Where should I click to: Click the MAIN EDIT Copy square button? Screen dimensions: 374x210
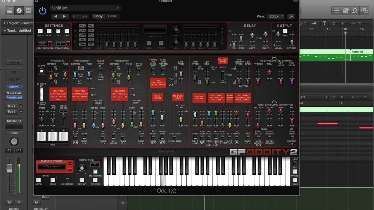coord(149,43)
